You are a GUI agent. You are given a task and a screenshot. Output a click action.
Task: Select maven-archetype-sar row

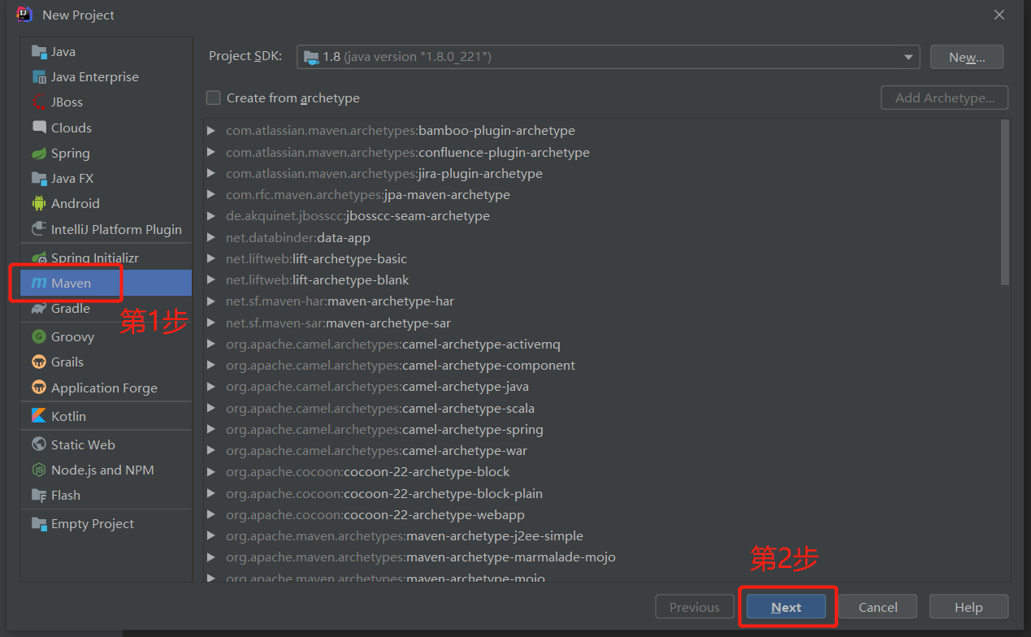601,323
